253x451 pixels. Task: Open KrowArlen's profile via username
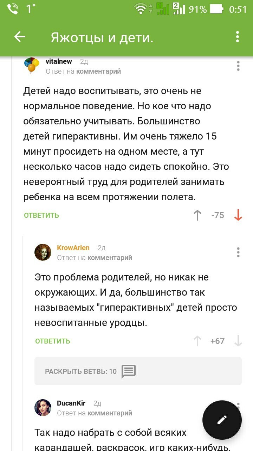coord(73,248)
